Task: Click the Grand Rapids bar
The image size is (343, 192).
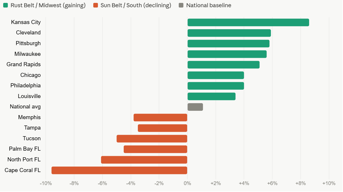Action: pyautogui.click(x=224, y=65)
